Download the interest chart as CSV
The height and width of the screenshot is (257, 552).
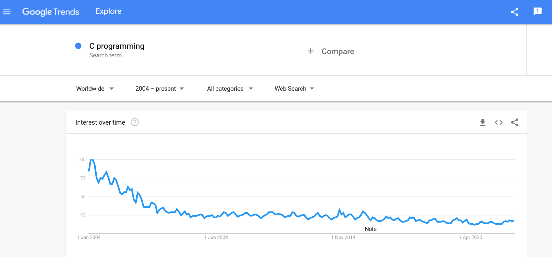click(483, 122)
